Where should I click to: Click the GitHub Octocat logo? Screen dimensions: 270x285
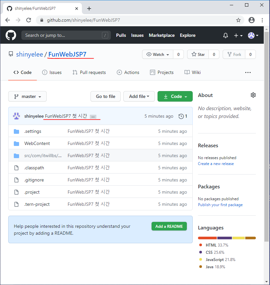tap(11, 35)
